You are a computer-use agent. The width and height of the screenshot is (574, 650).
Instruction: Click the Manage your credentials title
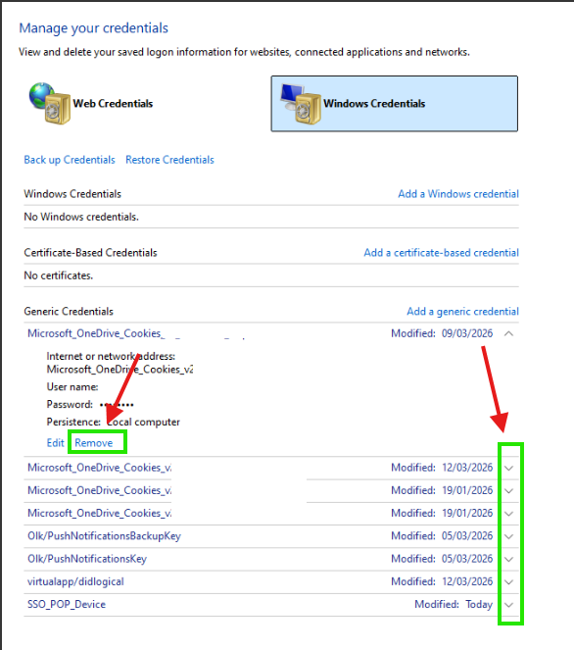click(x=94, y=28)
